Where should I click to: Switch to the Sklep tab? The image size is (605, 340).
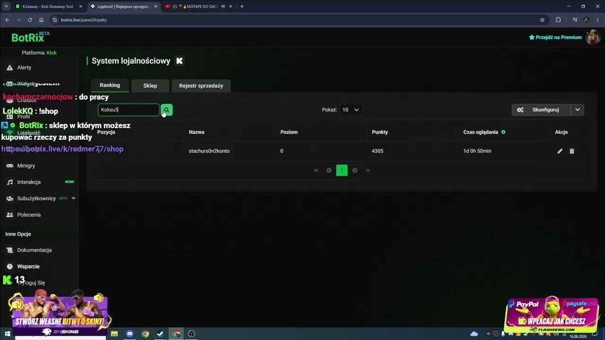tap(150, 85)
